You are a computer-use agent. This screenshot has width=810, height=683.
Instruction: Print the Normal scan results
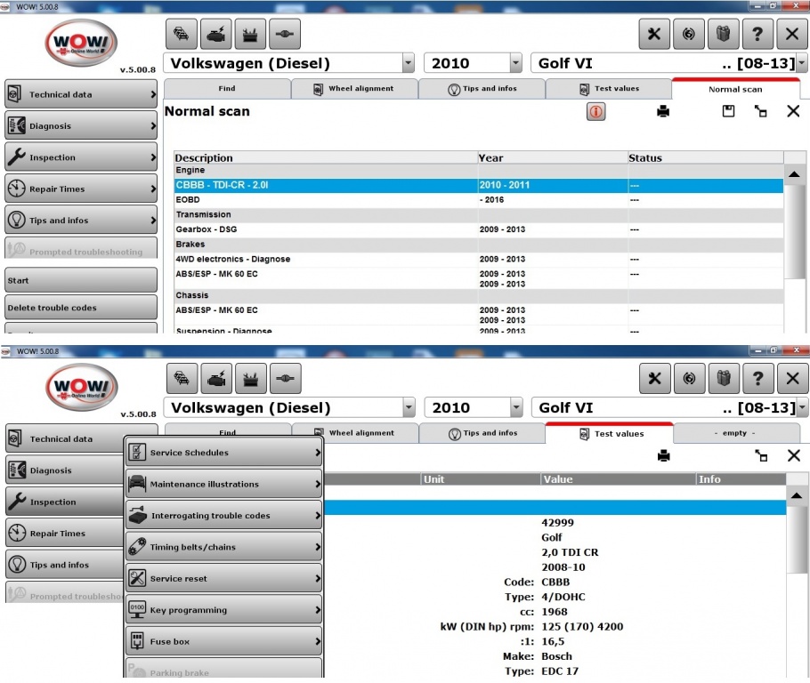663,111
